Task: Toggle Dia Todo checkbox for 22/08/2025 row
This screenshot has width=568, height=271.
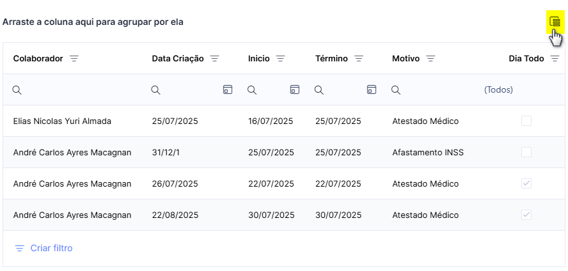Action: pos(526,215)
